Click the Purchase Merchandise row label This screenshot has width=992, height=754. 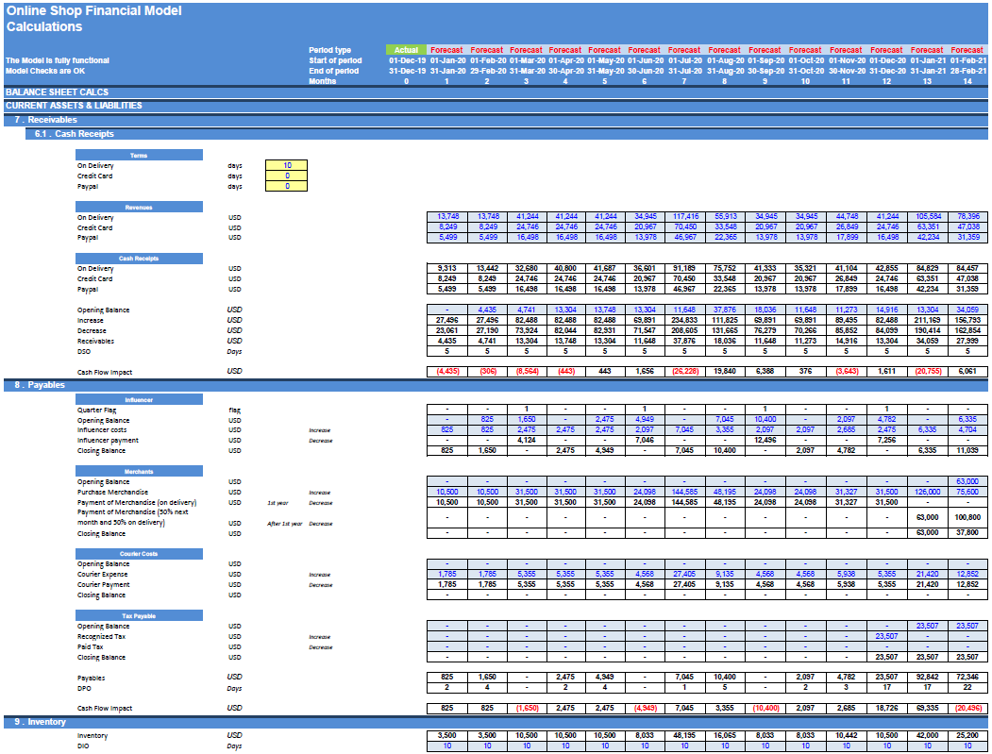pos(112,492)
